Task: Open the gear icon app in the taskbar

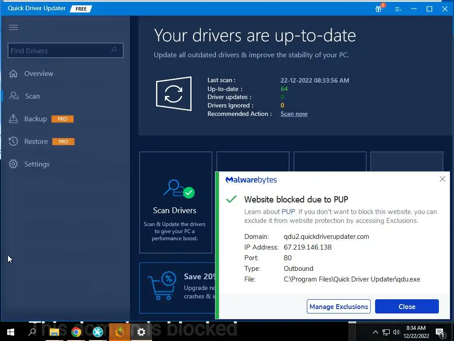Action: pyautogui.click(x=141, y=332)
